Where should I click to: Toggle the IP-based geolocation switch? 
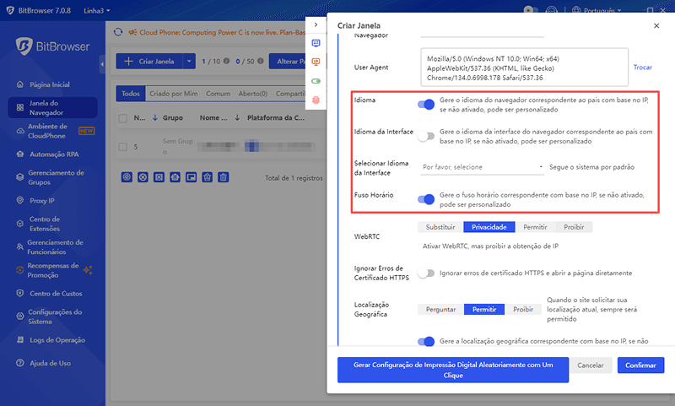click(426, 341)
